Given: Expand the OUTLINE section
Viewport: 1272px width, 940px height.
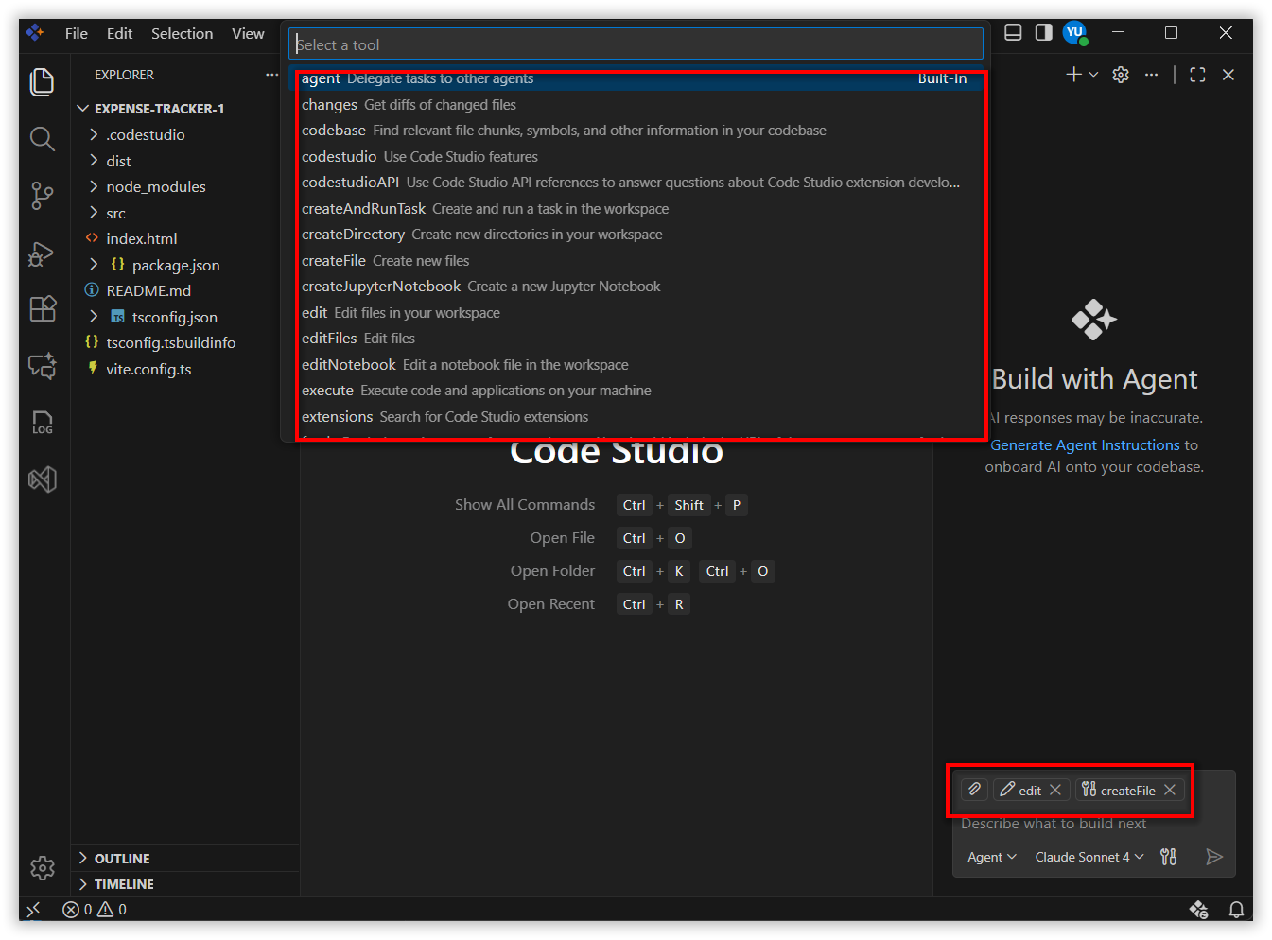Looking at the screenshot, I should click(x=122, y=859).
